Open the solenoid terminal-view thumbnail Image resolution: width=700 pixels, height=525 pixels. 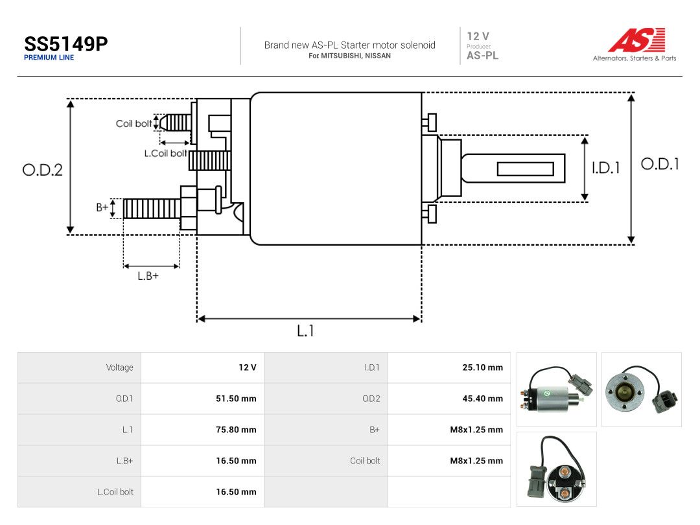[556, 469]
